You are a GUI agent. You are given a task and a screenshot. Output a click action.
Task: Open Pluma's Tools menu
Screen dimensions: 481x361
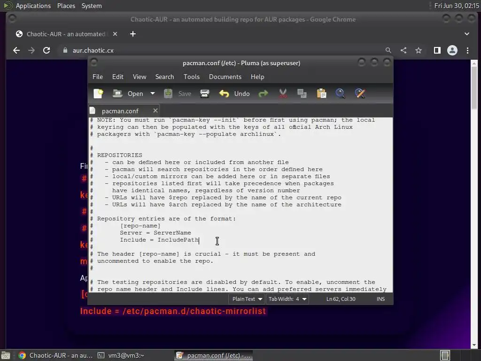[x=192, y=77]
